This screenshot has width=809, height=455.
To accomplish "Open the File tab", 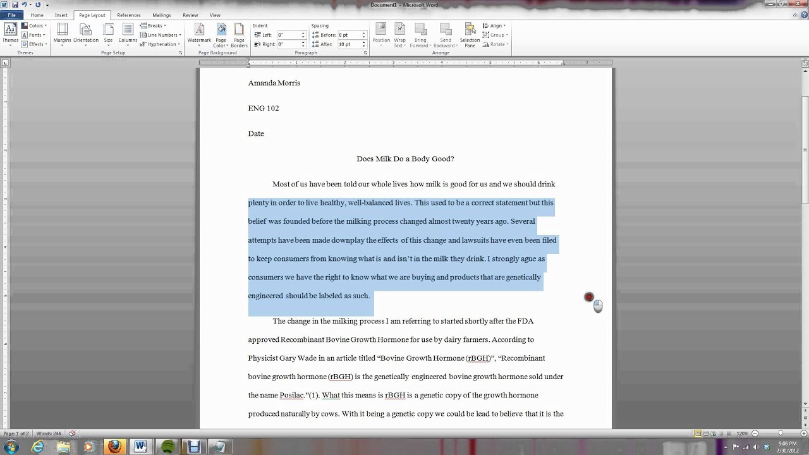I will click(x=11, y=15).
